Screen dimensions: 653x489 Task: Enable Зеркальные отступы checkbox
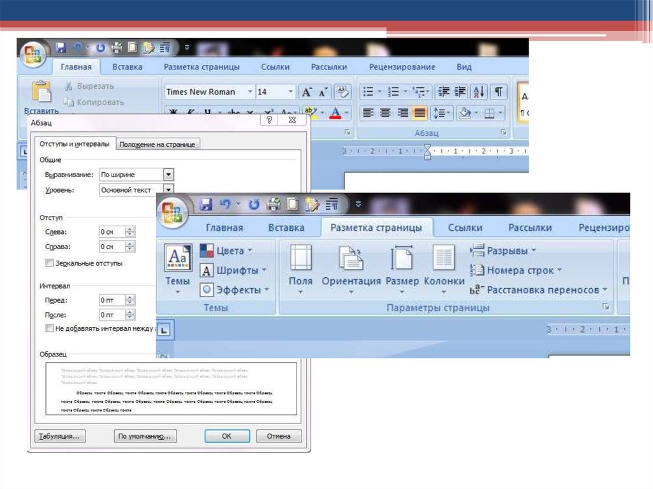click(x=50, y=263)
